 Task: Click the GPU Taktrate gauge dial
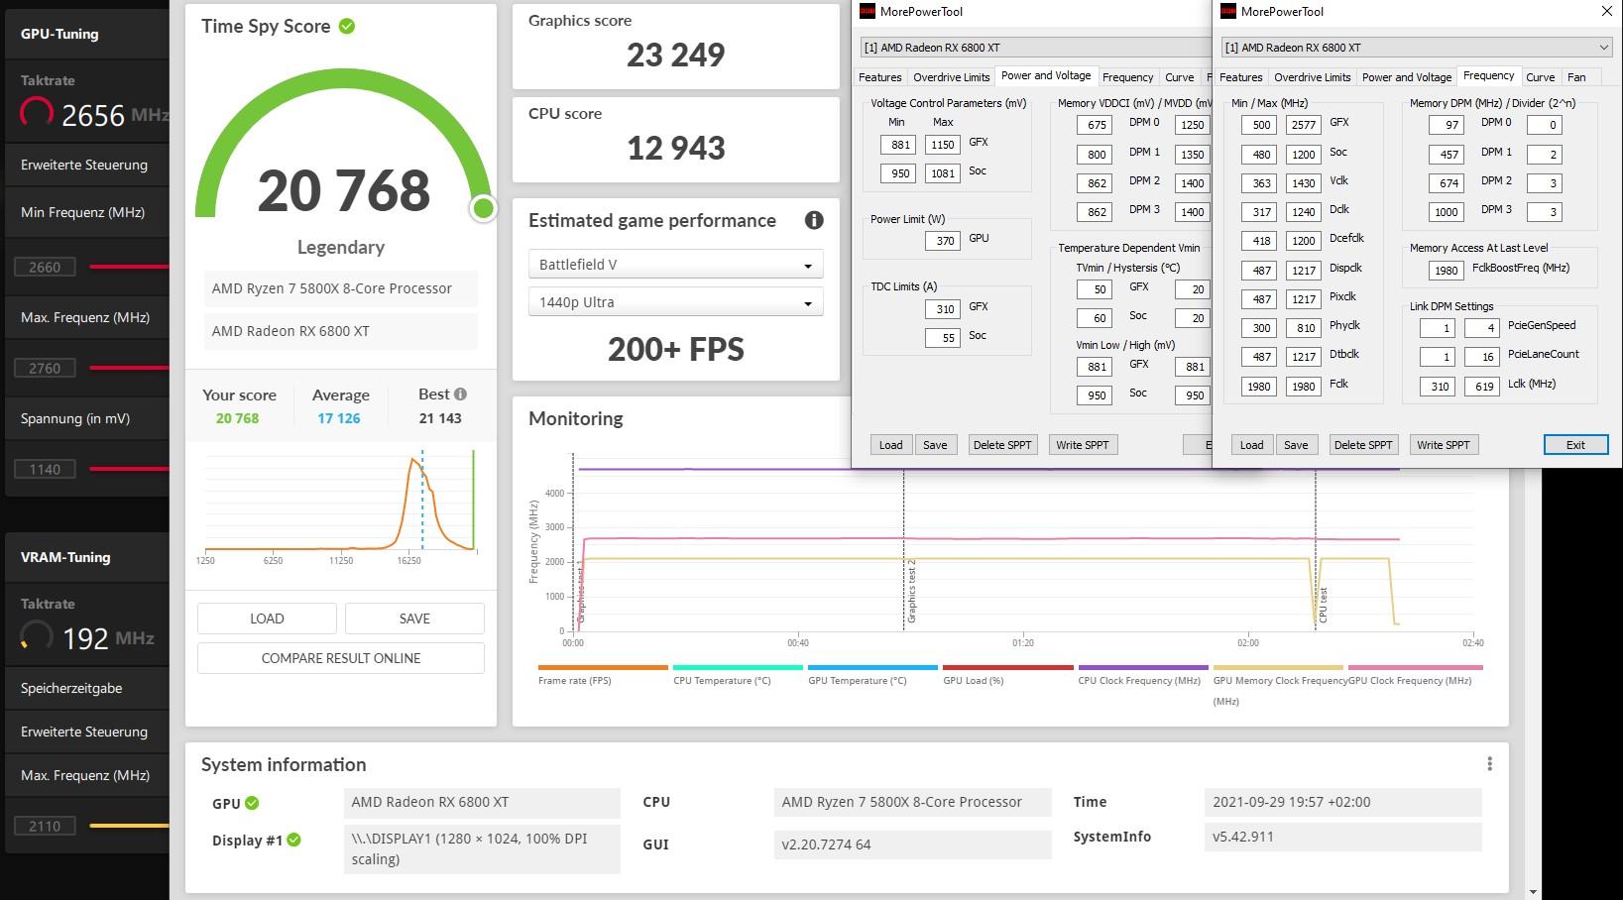click(37, 113)
